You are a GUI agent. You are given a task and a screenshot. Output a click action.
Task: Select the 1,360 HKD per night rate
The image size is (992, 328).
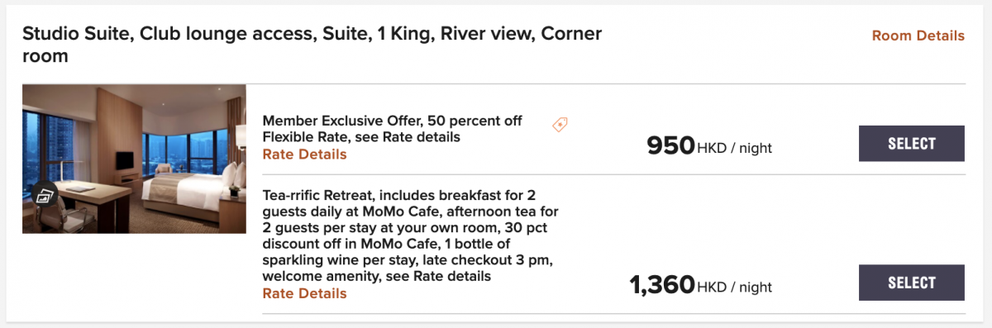[x=912, y=283]
